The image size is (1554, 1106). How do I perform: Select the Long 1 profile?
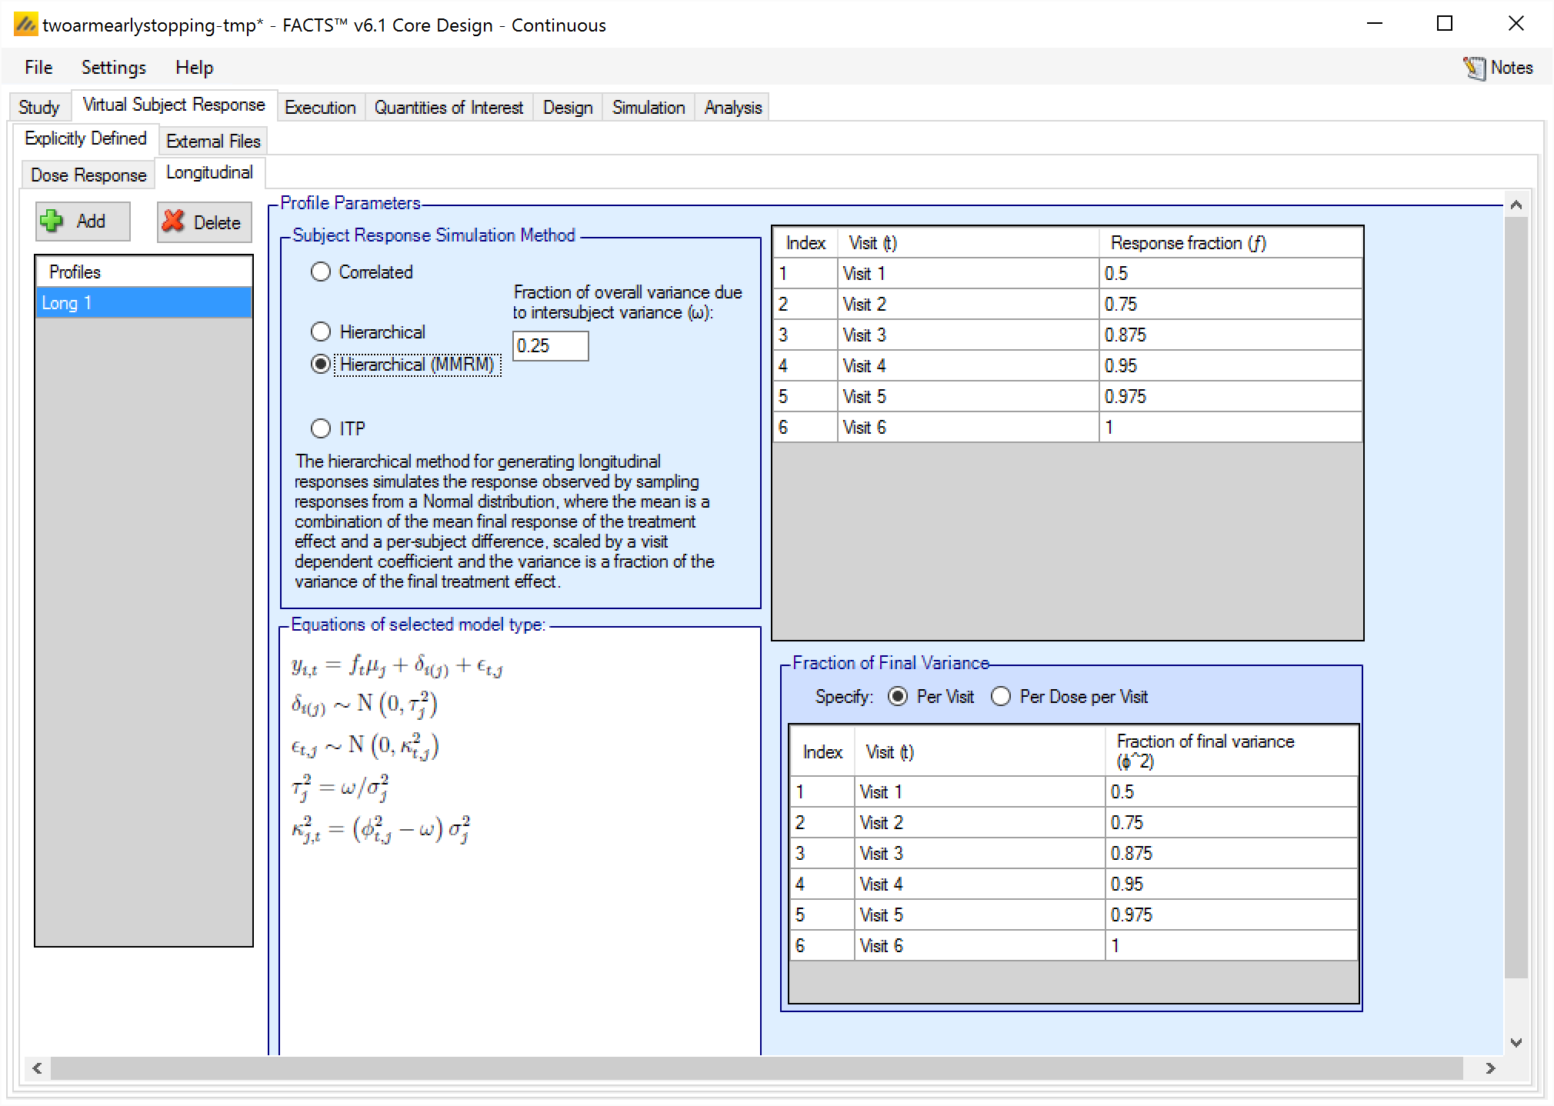(x=144, y=303)
